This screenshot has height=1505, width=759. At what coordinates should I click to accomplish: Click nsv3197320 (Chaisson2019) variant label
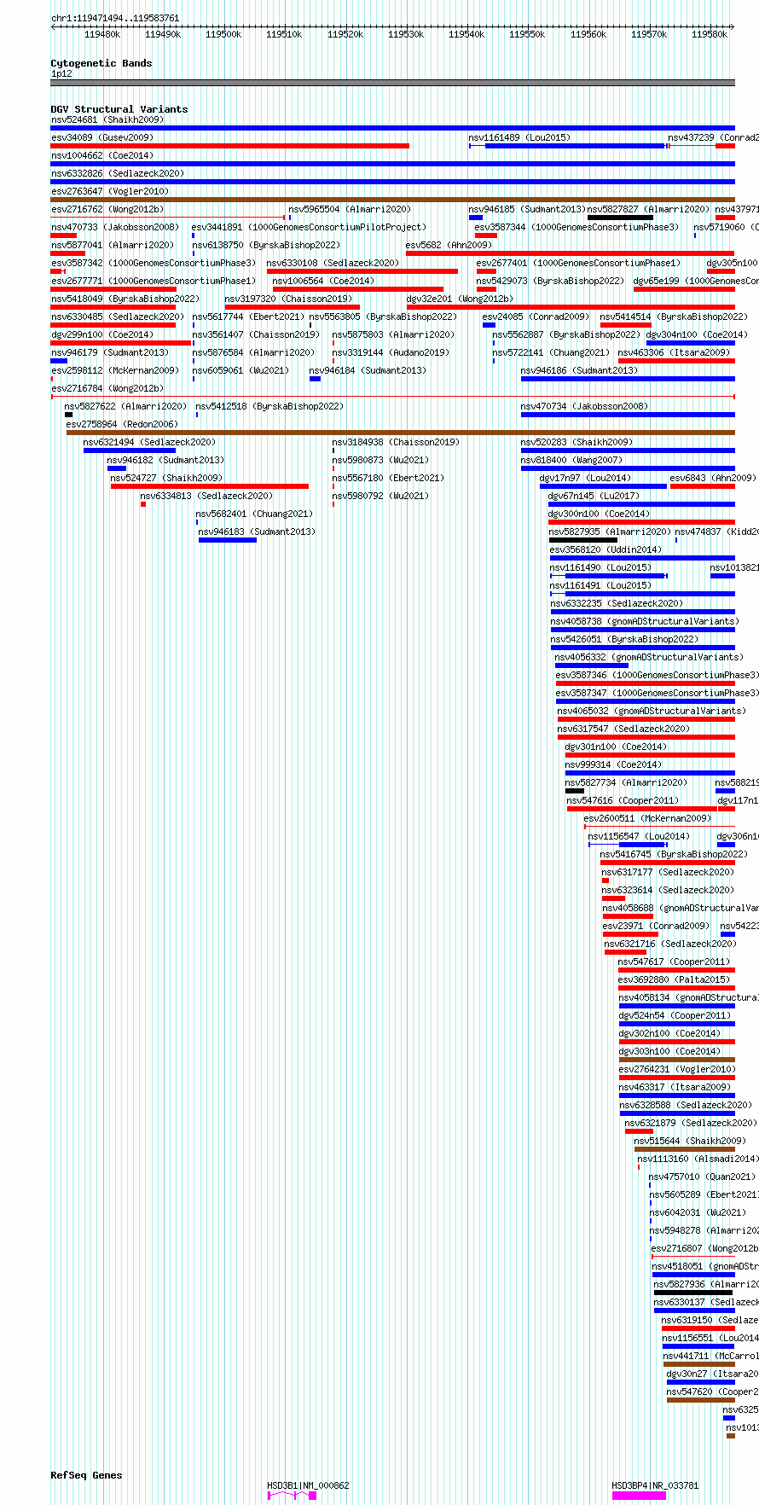(288, 299)
